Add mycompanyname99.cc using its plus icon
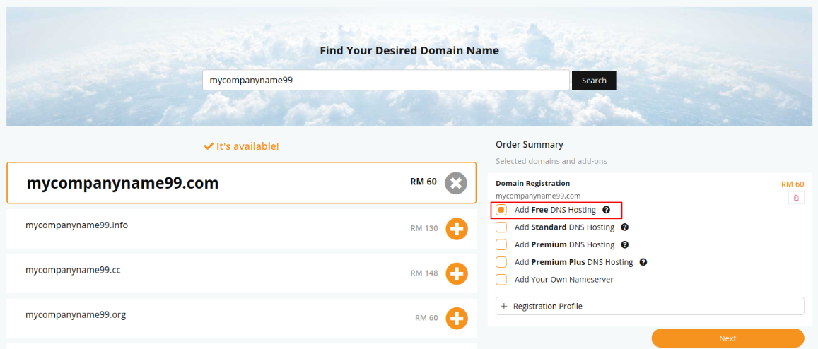818x349 pixels. pyautogui.click(x=457, y=273)
